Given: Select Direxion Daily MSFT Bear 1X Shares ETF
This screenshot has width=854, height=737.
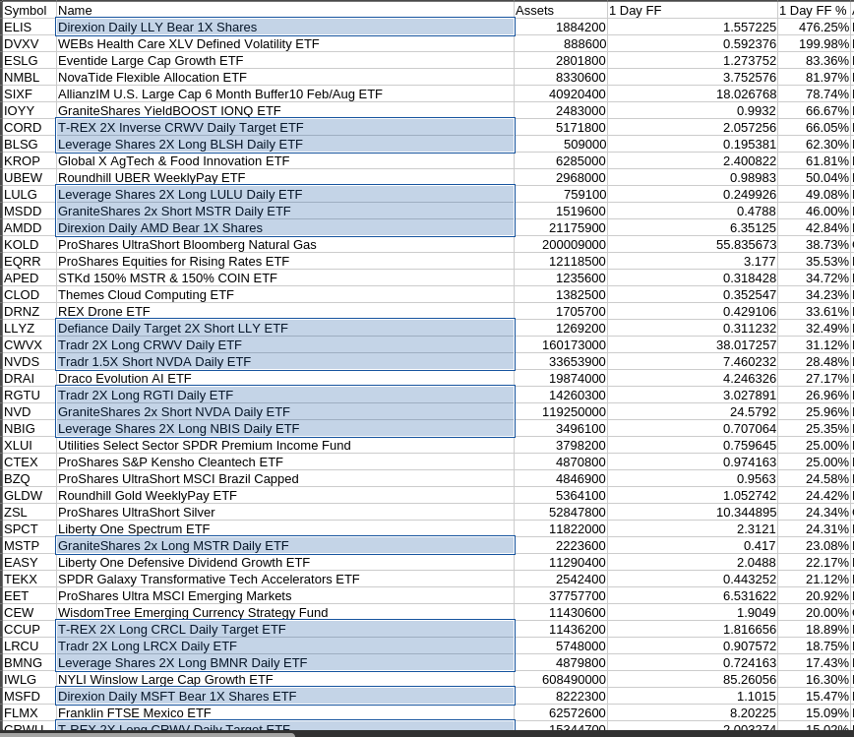Looking at the screenshot, I should [x=285, y=697].
